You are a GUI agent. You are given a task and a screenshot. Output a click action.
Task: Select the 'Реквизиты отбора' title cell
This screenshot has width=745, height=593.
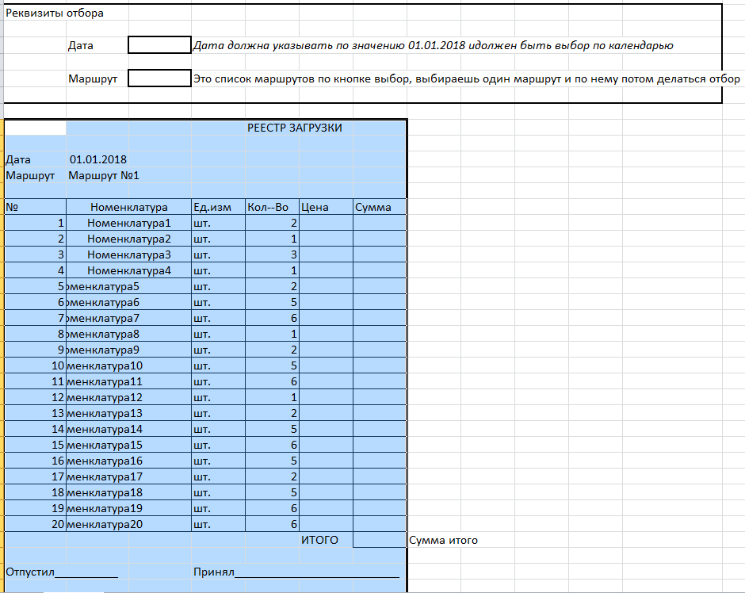pos(55,13)
